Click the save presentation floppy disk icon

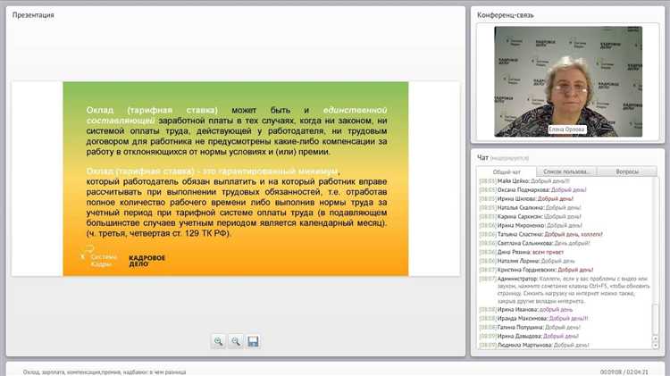click(x=253, y=341)
